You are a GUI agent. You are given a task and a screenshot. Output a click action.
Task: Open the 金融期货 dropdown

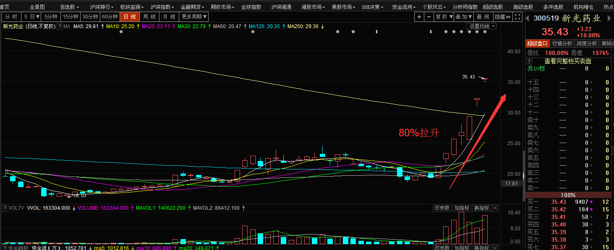coord(192,7)
